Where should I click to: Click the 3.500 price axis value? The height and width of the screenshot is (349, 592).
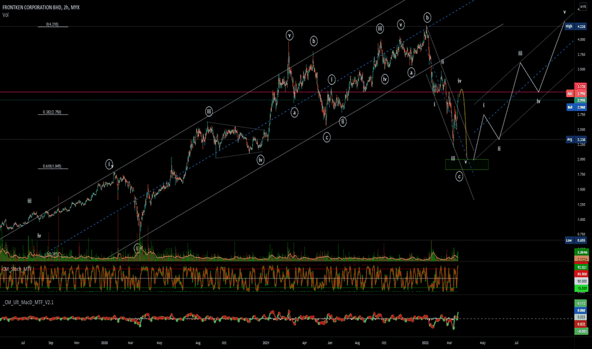tap(581, 69)
